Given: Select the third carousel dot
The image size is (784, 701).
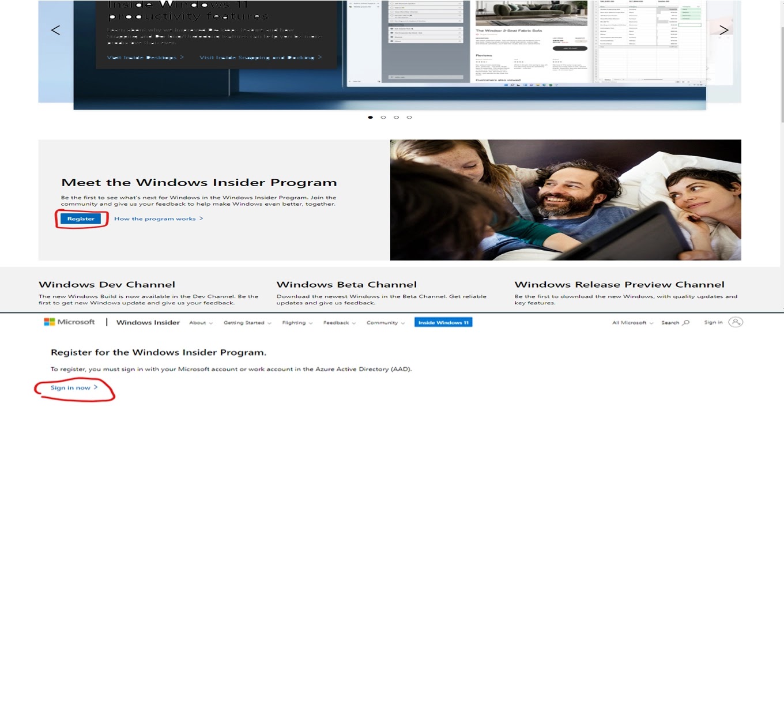Looking at the screenshot, I should 396,117.
